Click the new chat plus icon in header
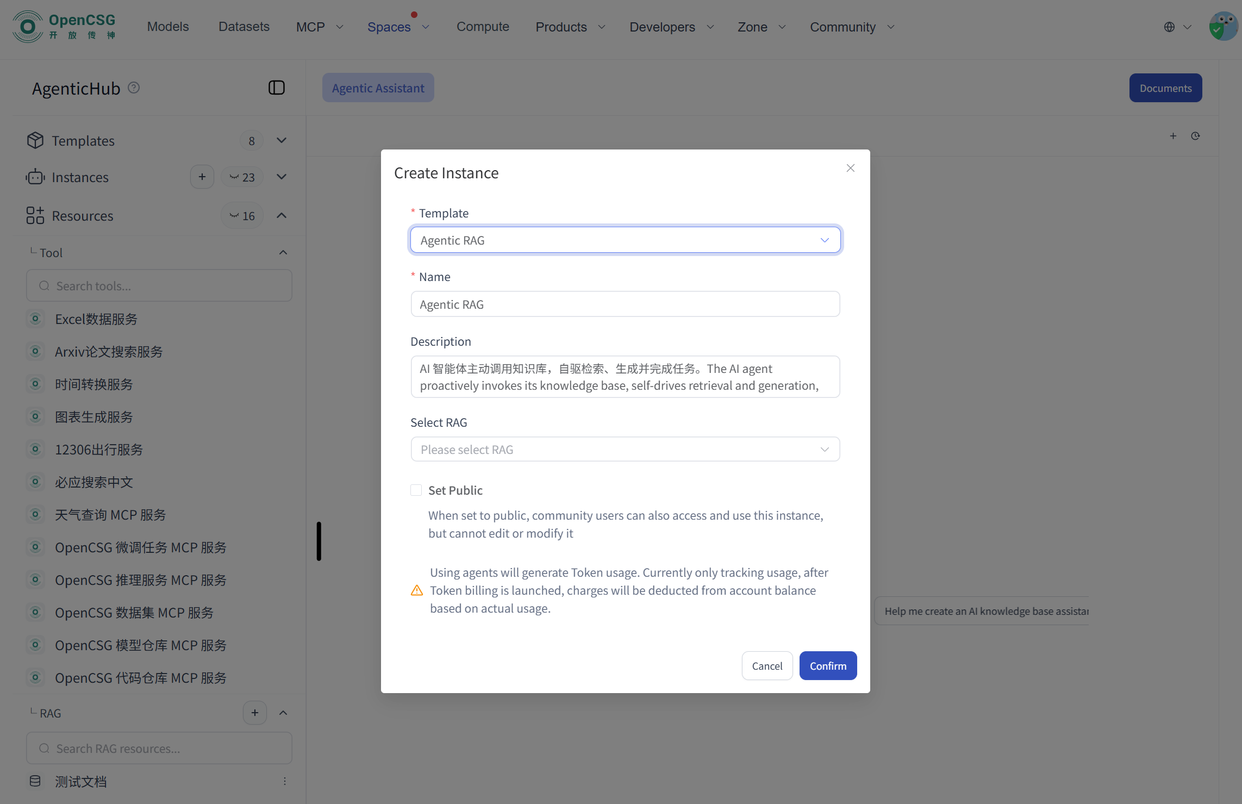The image size is (1242, 804). tap(1173, 136)
